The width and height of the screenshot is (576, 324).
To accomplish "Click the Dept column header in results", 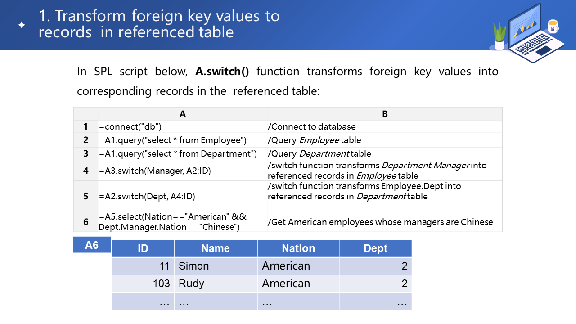I will (x=375, y=248).
